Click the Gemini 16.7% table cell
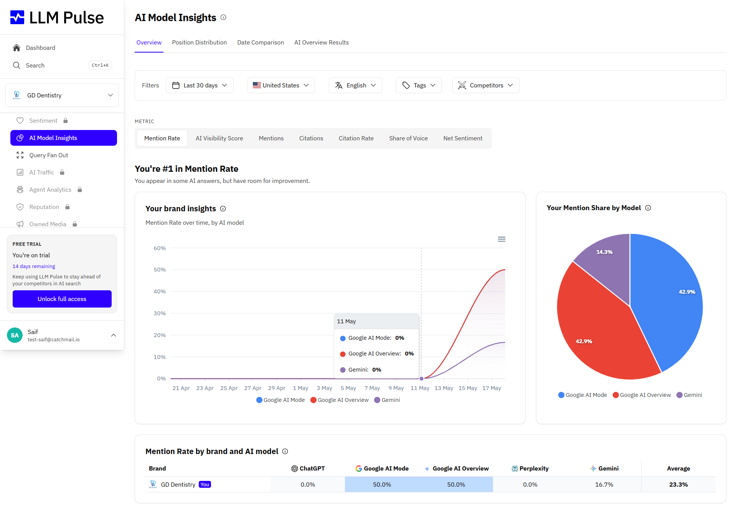Screen dimensions: 729x520 pos(604,484)
